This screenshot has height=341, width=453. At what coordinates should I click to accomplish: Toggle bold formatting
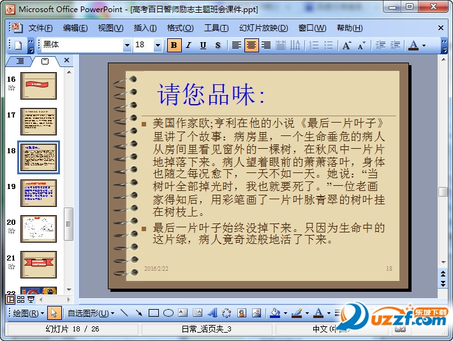(x=174, y=45)
